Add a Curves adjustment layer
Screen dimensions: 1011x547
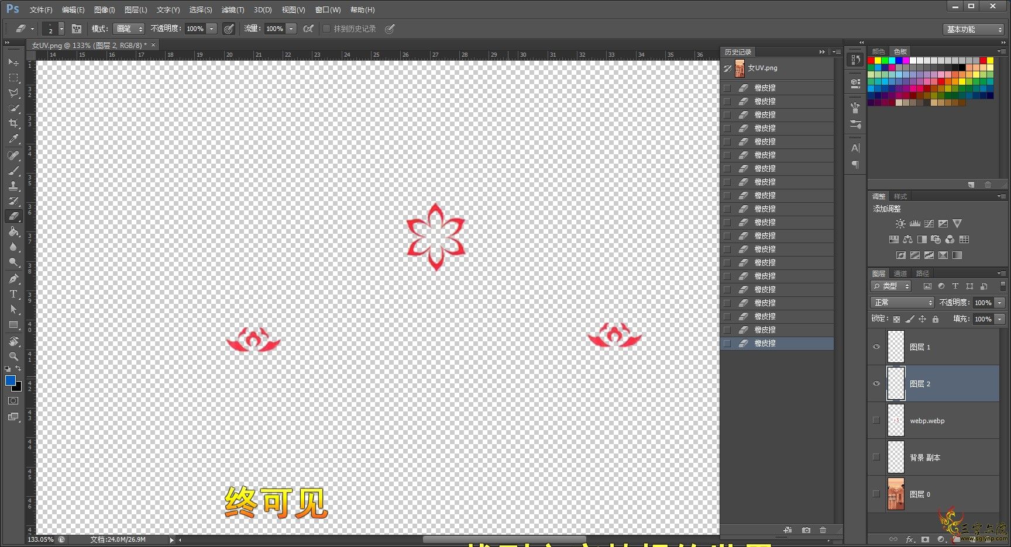(x=929, y=224)
